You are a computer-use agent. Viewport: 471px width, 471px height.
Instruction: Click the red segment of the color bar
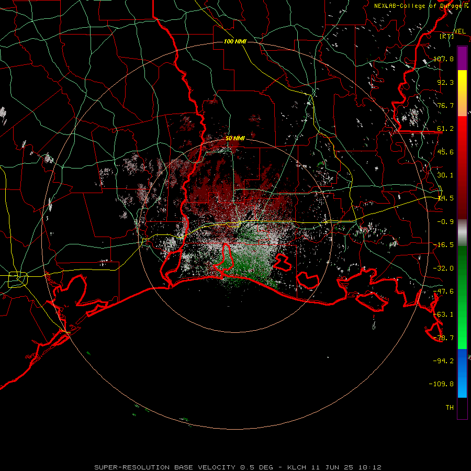point(462,167)
